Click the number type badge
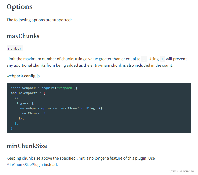 (x=15, y=48)
